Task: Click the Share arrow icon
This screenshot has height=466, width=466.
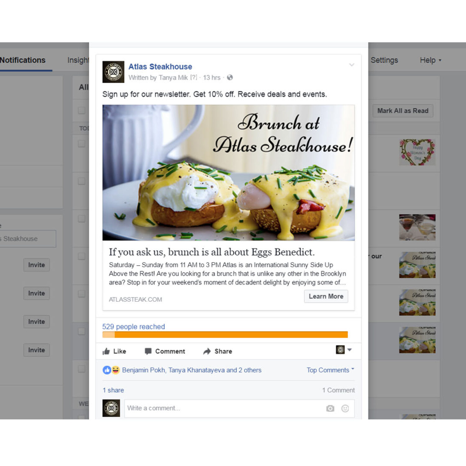Action: pos(207,351)
